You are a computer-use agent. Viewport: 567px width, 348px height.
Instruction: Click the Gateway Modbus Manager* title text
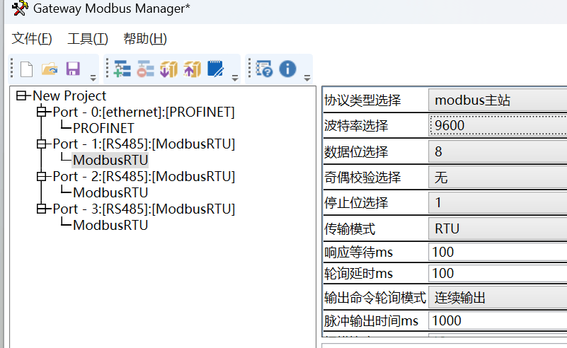[111, 8]
